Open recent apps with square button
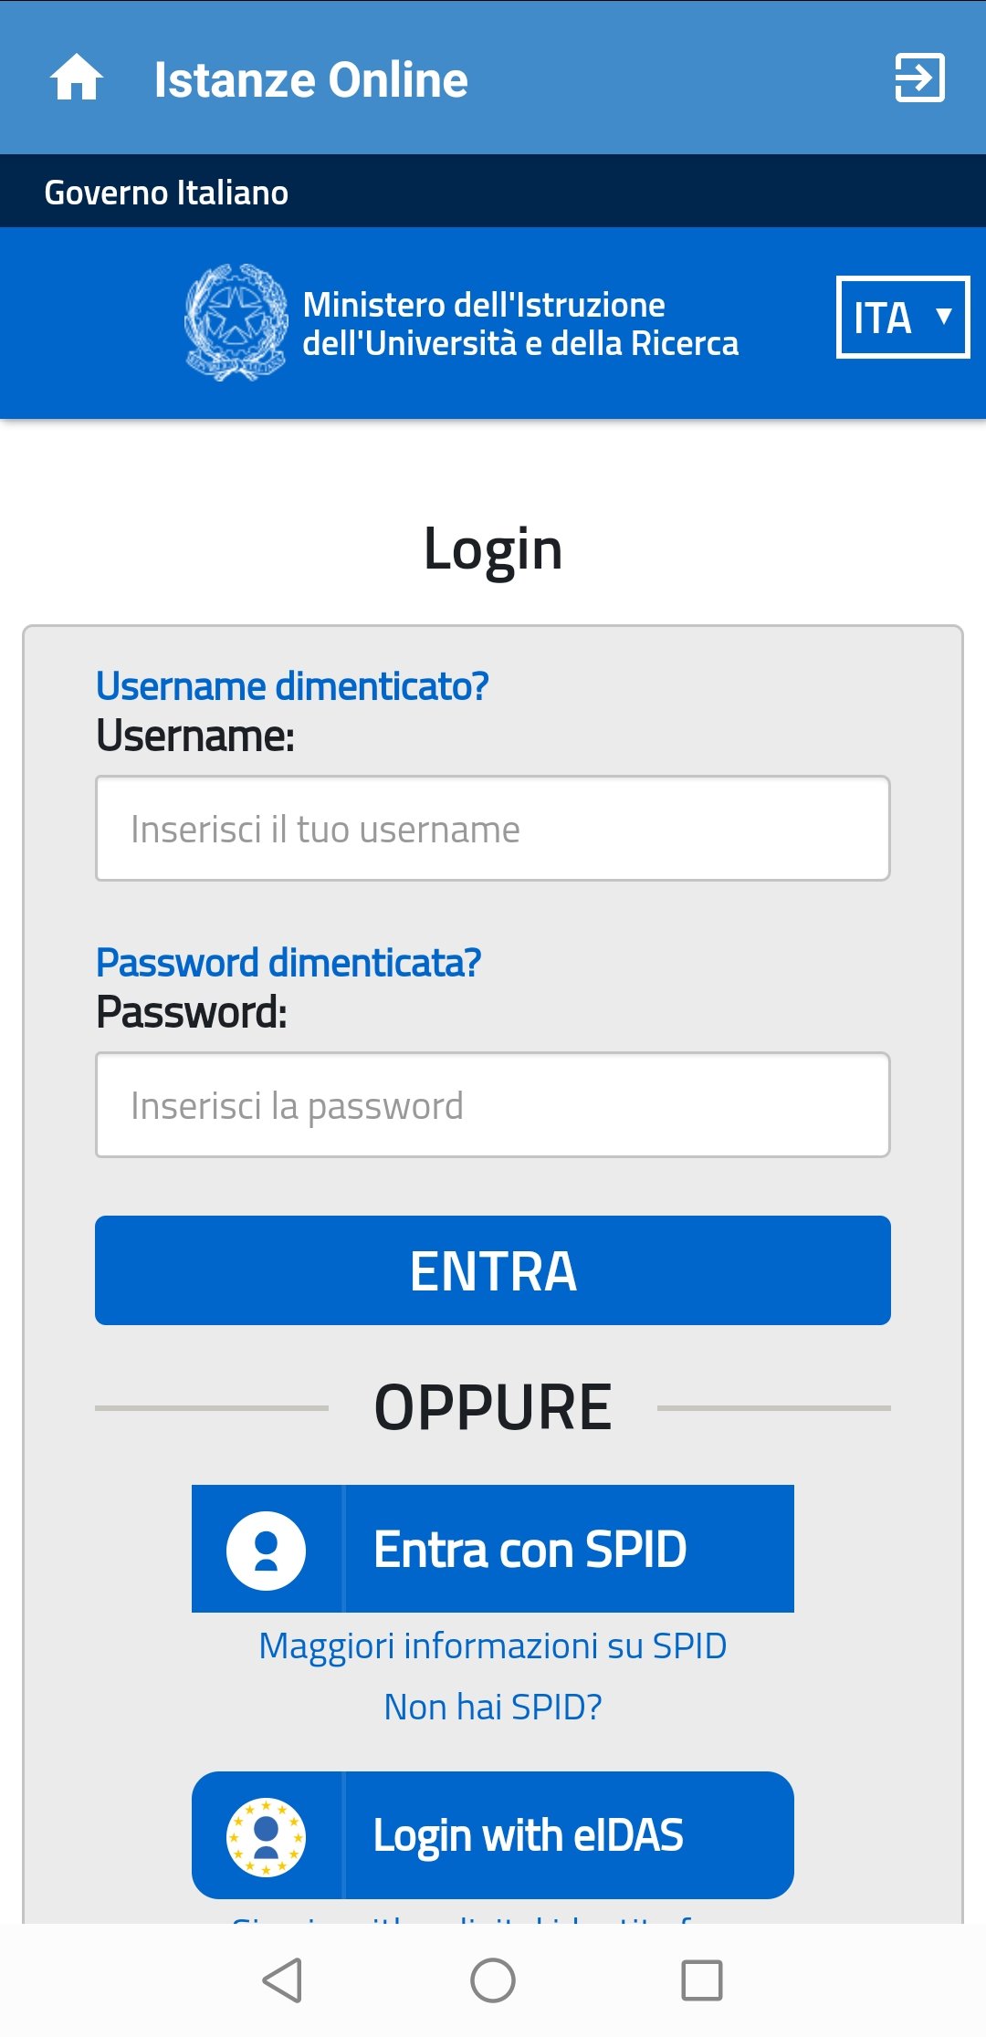Screen dimensions: 986x2037 click(701, 1980)
